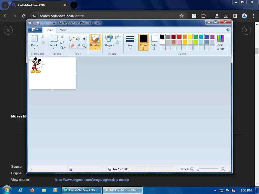The width and height of the screenshot is (259, 194).
Task: Open a new Chrome tab
Action: coord(74,5)
